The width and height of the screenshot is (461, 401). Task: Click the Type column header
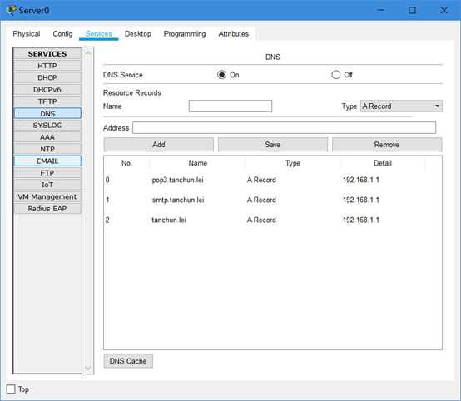[x=293, y=163]
